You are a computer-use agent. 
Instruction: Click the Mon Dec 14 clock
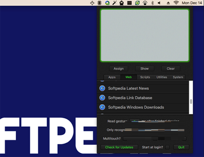coord(192,3)
